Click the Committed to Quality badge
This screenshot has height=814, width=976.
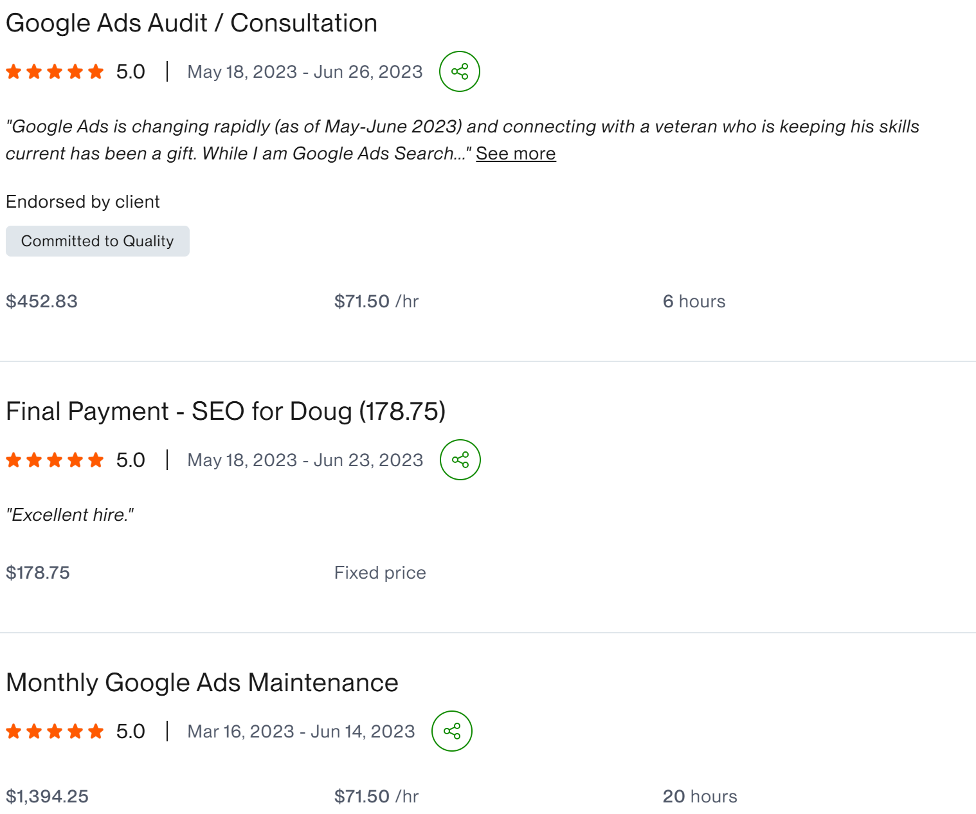pos(98,241)
